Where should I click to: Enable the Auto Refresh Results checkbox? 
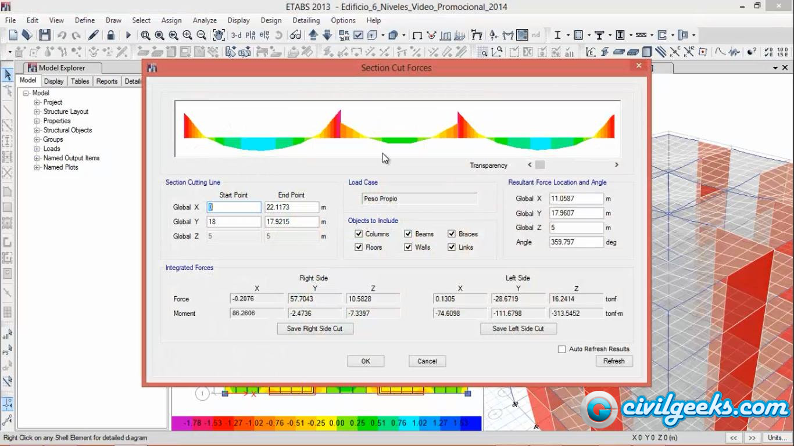[562, 349]
